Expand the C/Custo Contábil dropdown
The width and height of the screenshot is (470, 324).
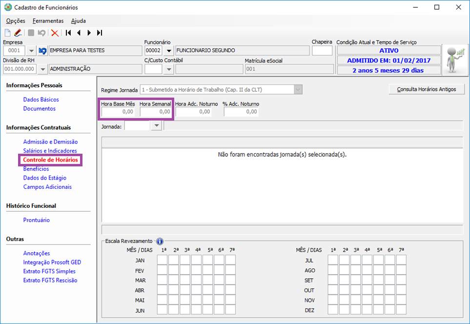169,69
